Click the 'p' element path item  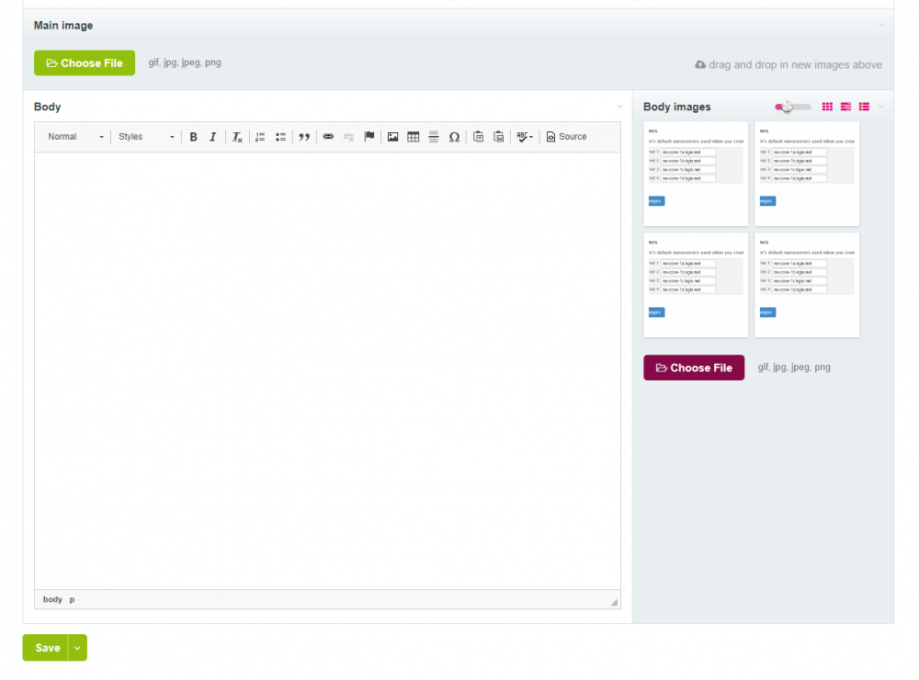(x=72, y=599)
